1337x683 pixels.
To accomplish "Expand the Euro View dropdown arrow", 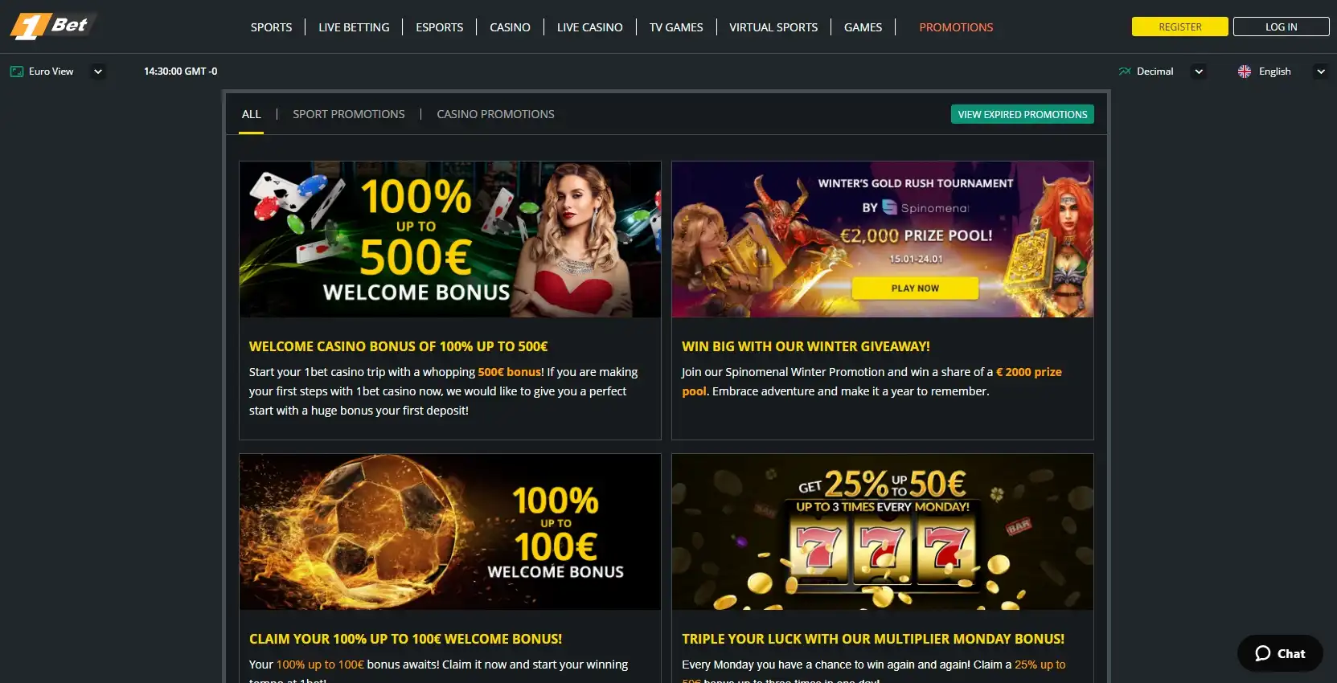I will (98, 72).
